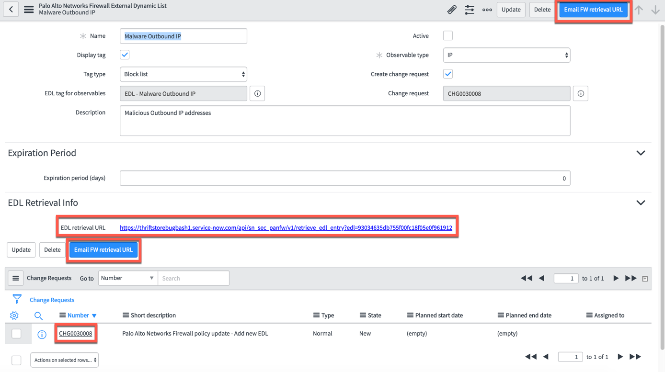Click the bottom Delete button
The image size is (665, 372).
(52, 250)
